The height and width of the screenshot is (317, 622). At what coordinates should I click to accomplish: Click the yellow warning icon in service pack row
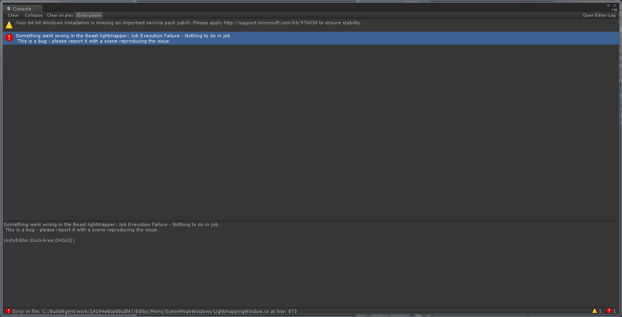[x=9, y=25]
